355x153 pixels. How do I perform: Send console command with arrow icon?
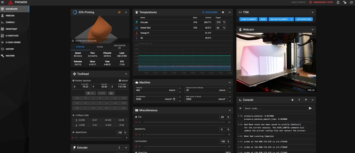310,108
